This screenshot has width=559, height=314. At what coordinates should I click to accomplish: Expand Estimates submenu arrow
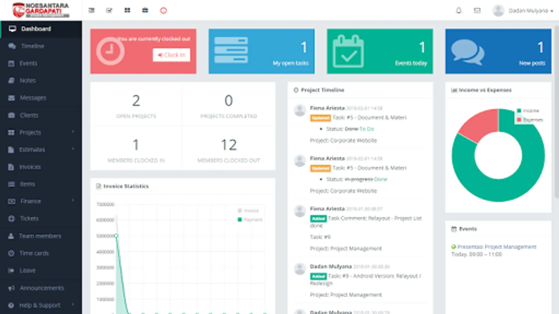73,149
